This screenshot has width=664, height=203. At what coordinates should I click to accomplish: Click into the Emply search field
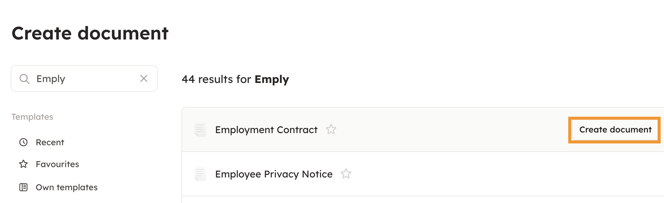(85, 79)
